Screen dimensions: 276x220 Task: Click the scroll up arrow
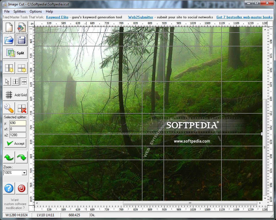265,30
